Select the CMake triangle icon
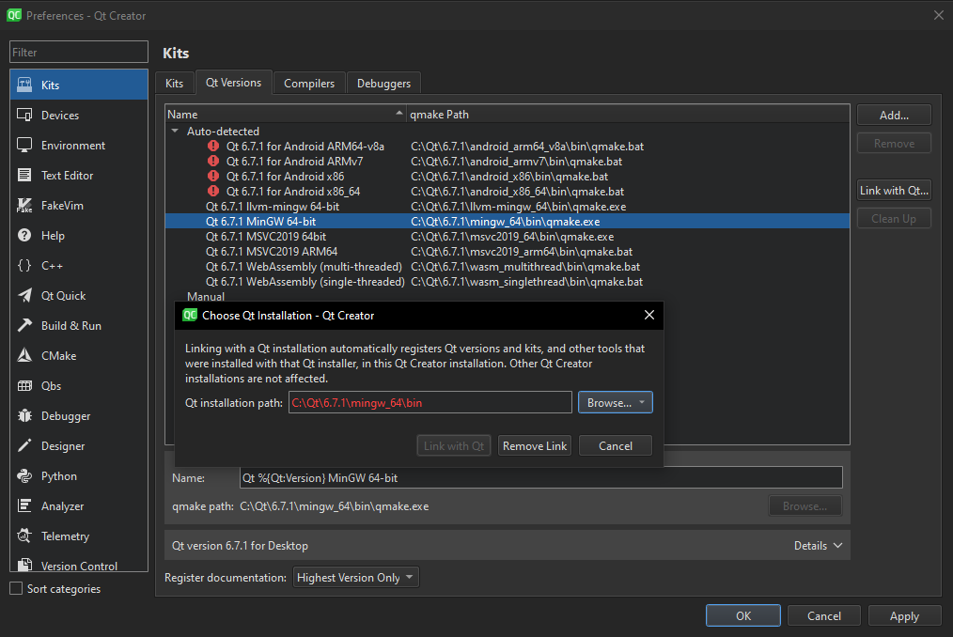953x637 pixels. [24, 355]
